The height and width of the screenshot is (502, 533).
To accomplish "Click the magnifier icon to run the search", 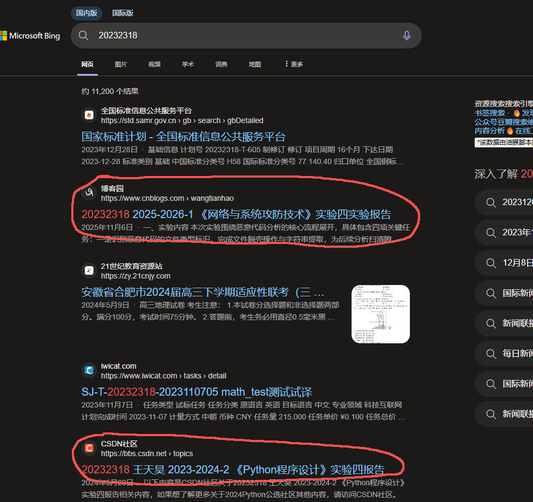I will [x=83, y=35].
